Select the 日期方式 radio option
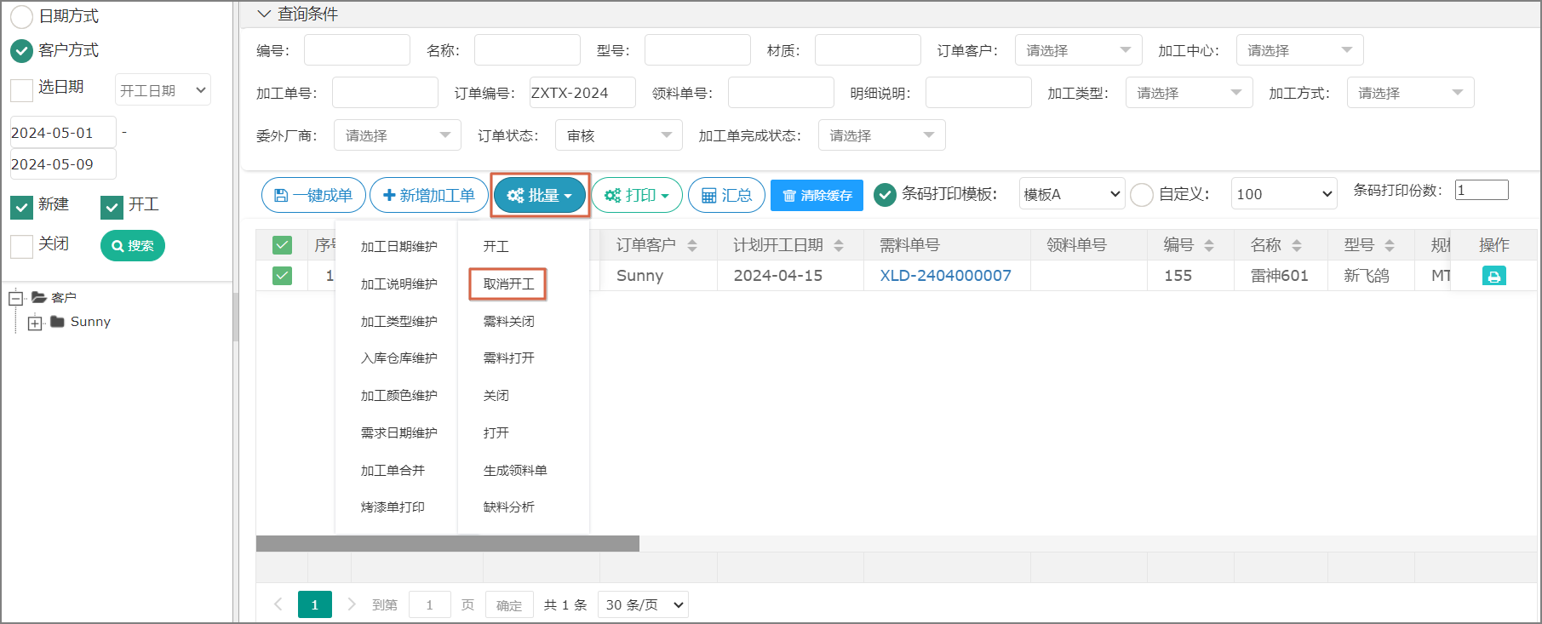 (22, 16)
